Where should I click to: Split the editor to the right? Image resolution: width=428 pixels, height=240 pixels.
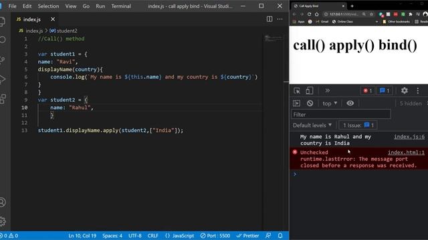click(270, 19)
